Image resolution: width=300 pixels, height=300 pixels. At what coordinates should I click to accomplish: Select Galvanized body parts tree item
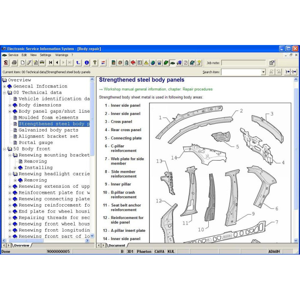[48, 130]
